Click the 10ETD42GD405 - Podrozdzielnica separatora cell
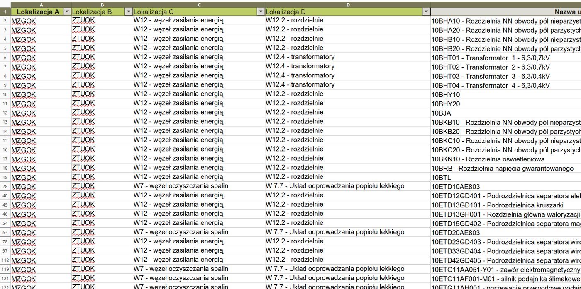 [x=505, y=260]
